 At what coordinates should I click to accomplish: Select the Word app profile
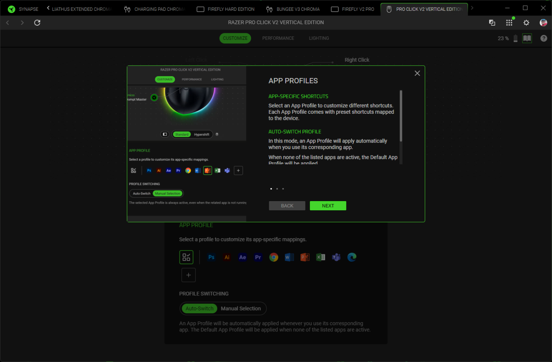pos(289,257)
